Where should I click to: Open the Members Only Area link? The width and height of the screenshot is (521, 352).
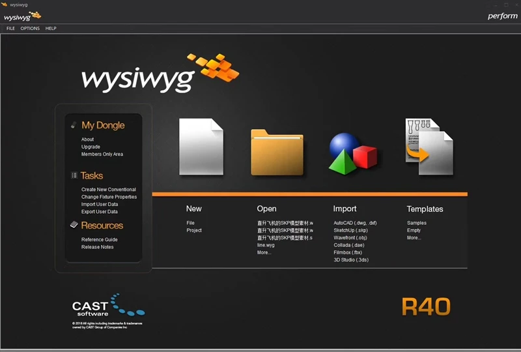[x=102, y=154]
